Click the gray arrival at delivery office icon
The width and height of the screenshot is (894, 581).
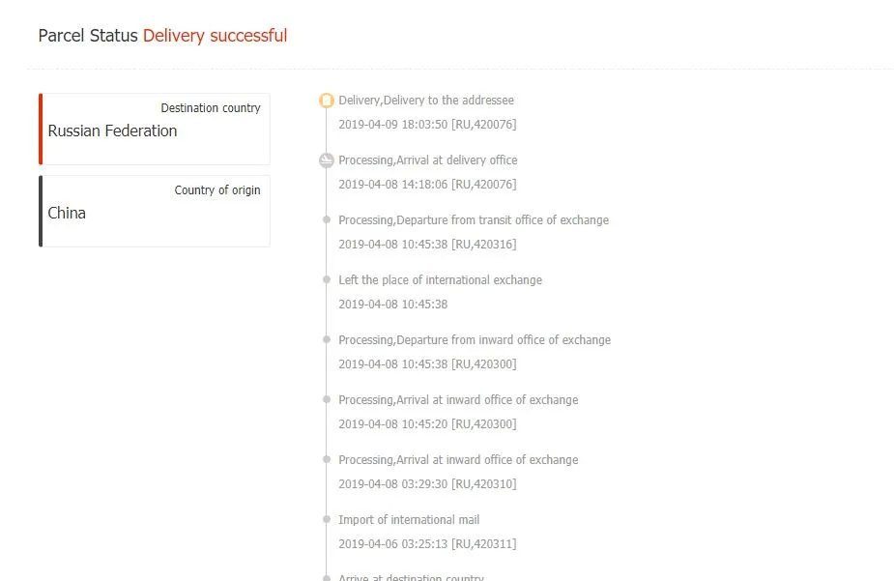pyautogui.click(x=326, y=160)
